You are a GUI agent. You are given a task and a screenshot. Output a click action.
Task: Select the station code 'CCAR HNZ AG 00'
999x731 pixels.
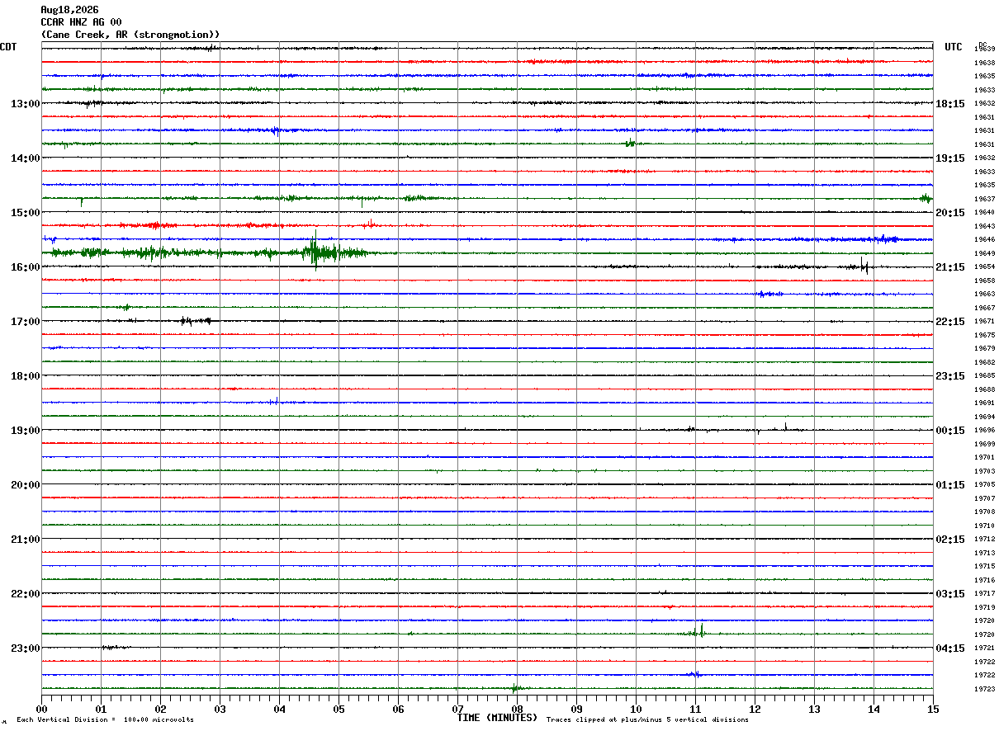click(x=81, y=22)
